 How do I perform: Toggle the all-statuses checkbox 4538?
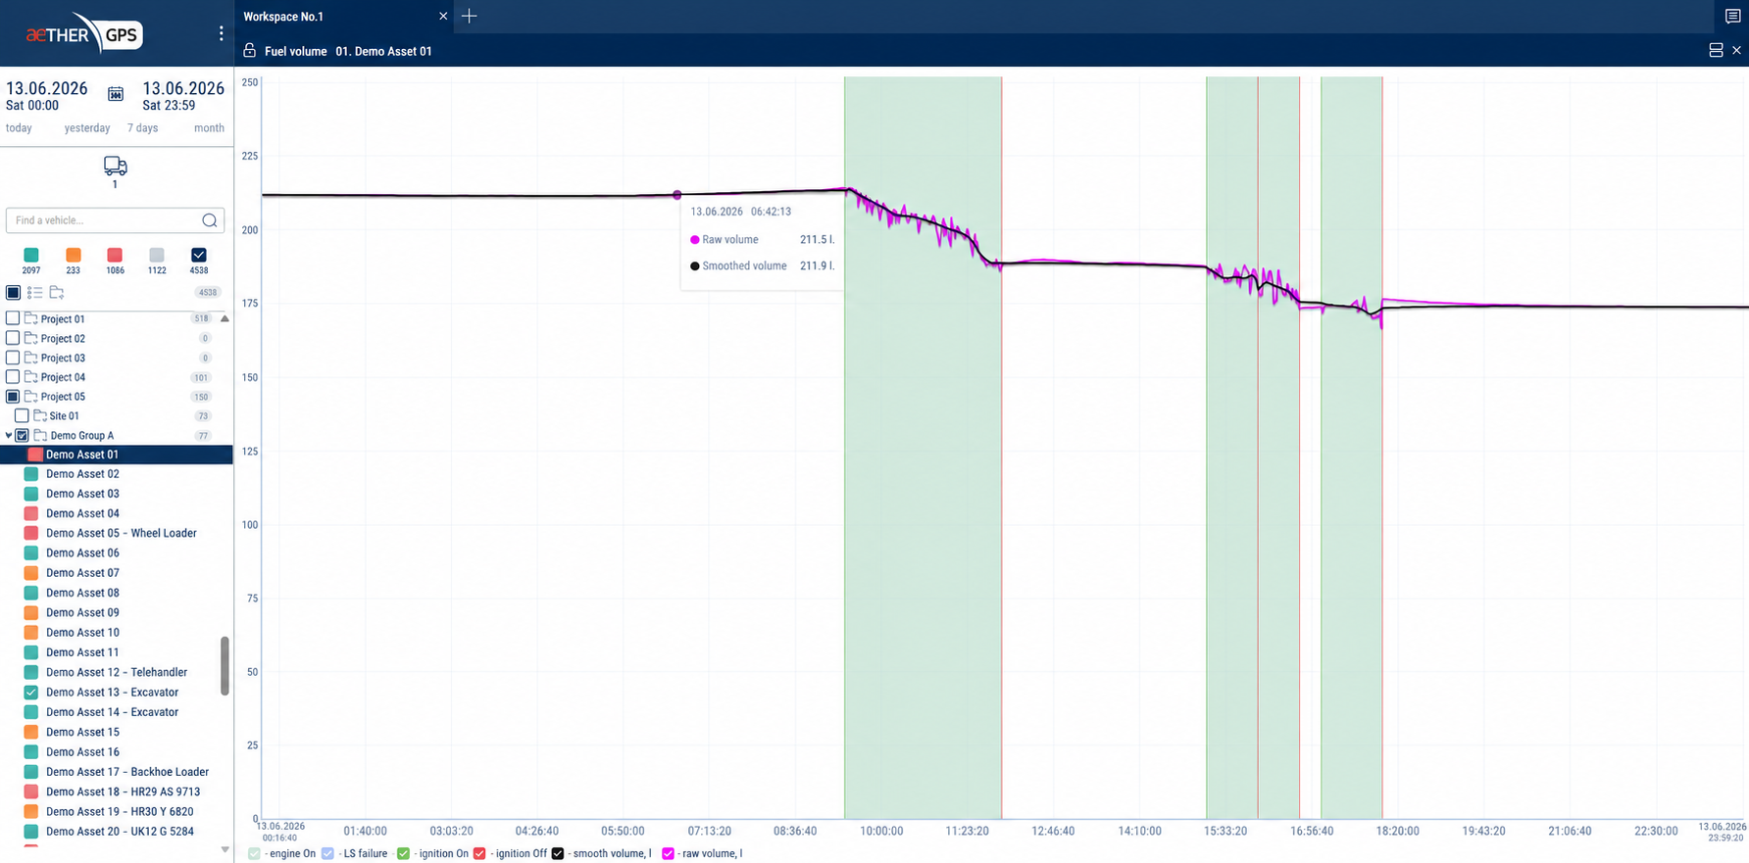199,255
